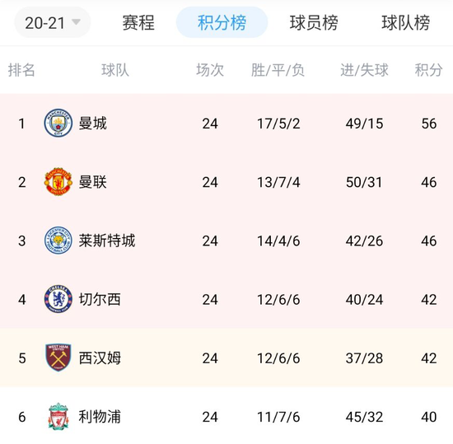453x444 pixels.
Task: Click the Liverpool club crest
Action: (x=58, y=416)
